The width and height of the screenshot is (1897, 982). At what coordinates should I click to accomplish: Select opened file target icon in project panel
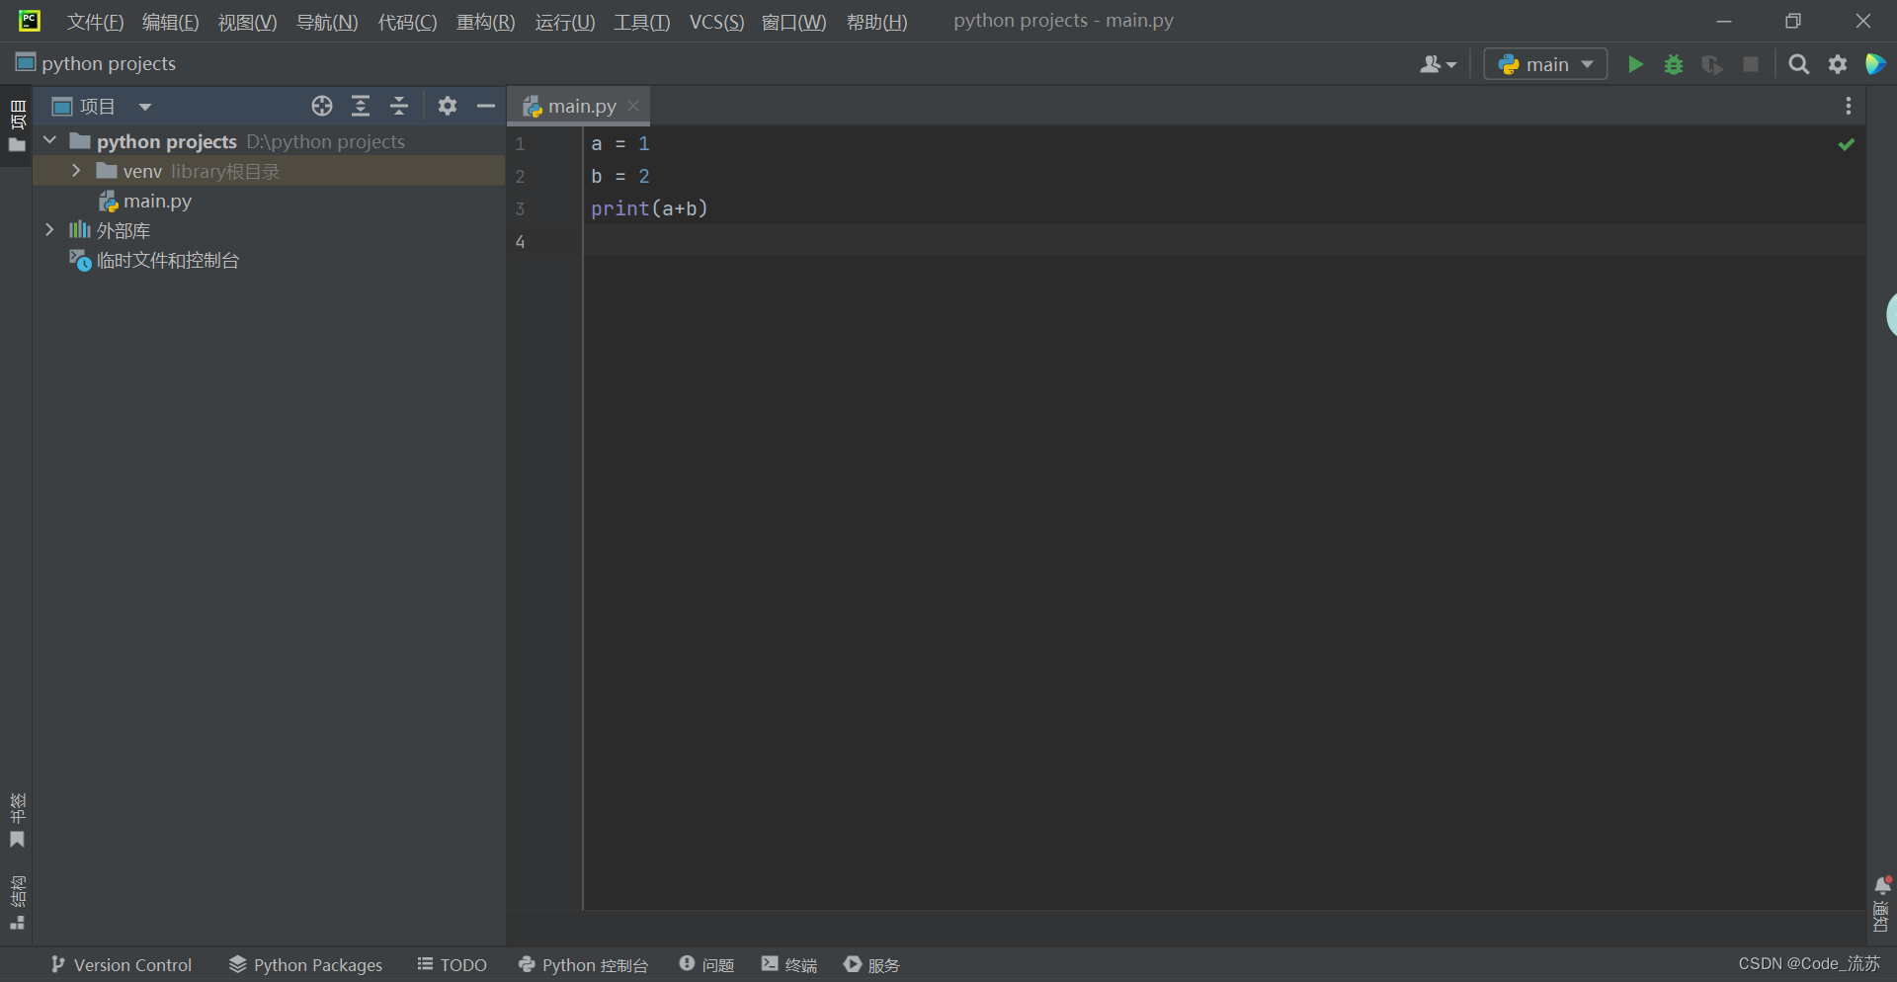point(322,106)
